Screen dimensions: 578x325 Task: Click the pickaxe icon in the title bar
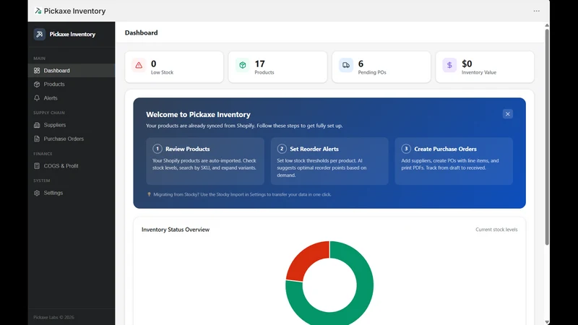(x=38, y=11)
